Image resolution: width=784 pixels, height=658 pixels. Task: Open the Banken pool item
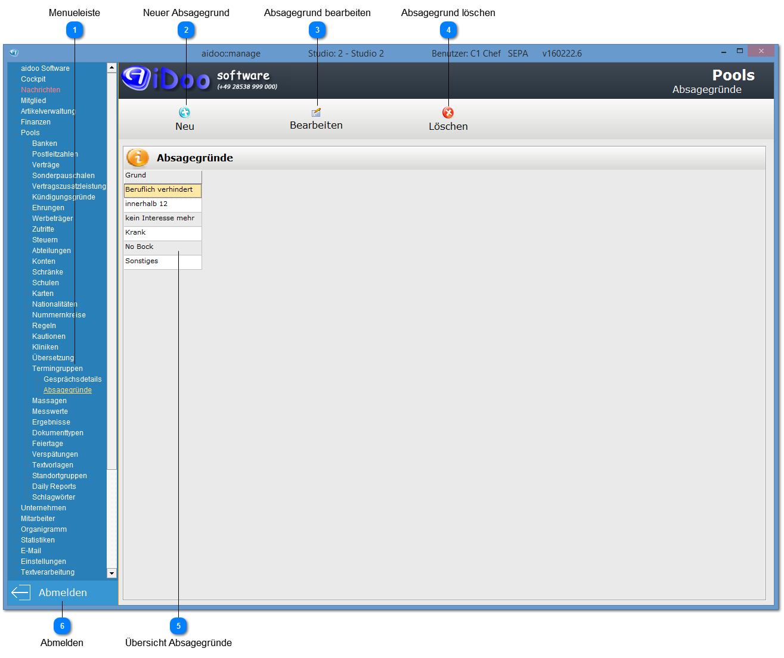[45, 144]
